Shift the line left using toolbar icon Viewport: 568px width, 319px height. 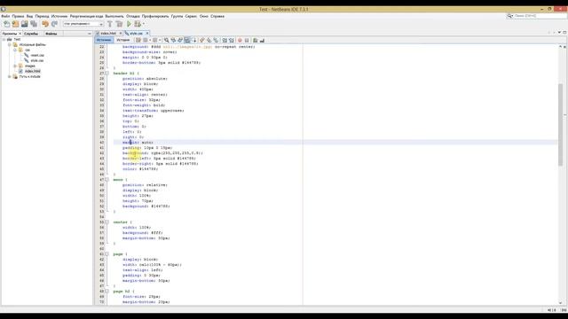pos(225,40)
